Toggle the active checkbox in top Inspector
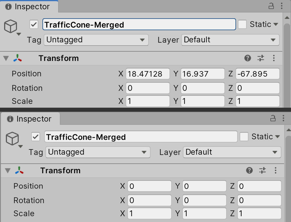The image size is (291, 222). (34, 25)
